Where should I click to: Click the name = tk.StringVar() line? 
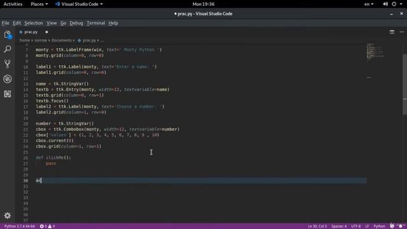(x=62, y=83)
